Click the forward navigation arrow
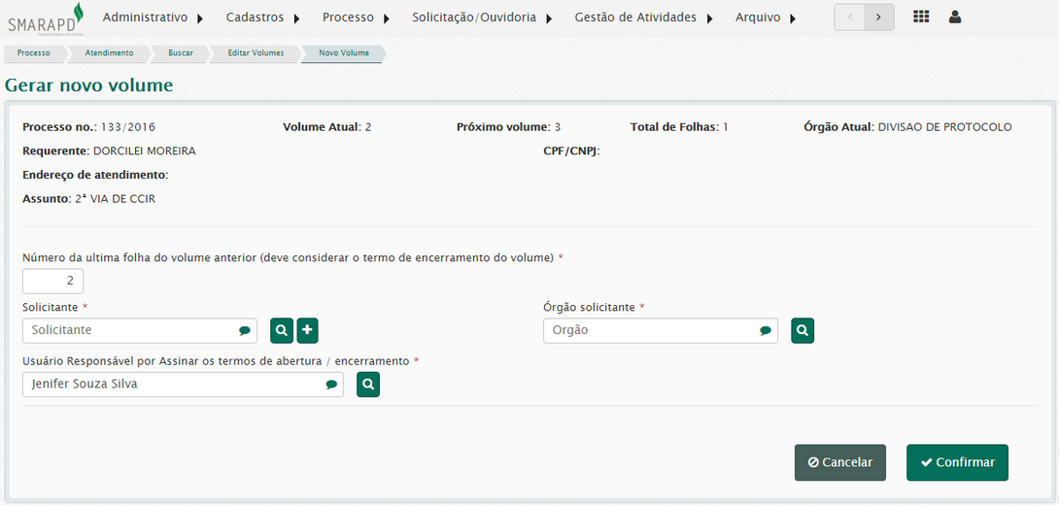This screenshot has height=505, width=1059. click(879, 17)
